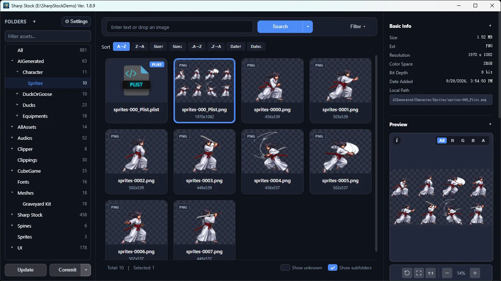The width and height of the screenshot is (501, 281).
Task: Zoom in the preview with plus
Action: click(475, 273)
